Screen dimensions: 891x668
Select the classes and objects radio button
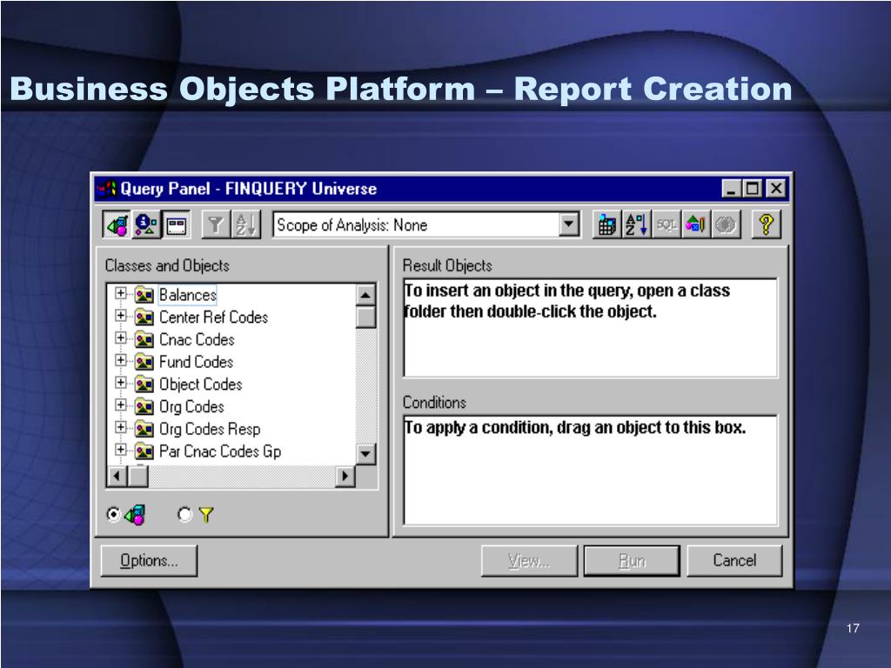tap(114, 515)
